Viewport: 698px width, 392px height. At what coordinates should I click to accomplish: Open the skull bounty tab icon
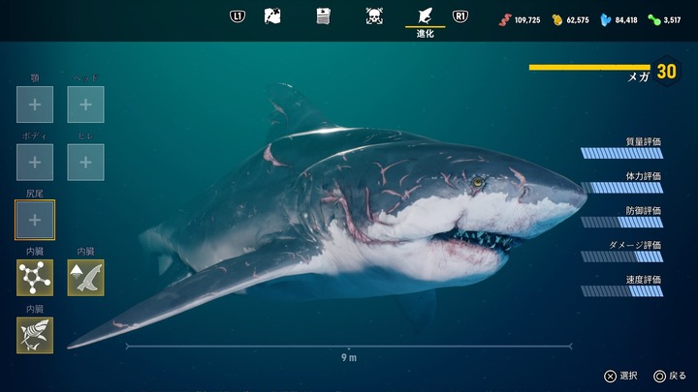click(x=374, y=16)
